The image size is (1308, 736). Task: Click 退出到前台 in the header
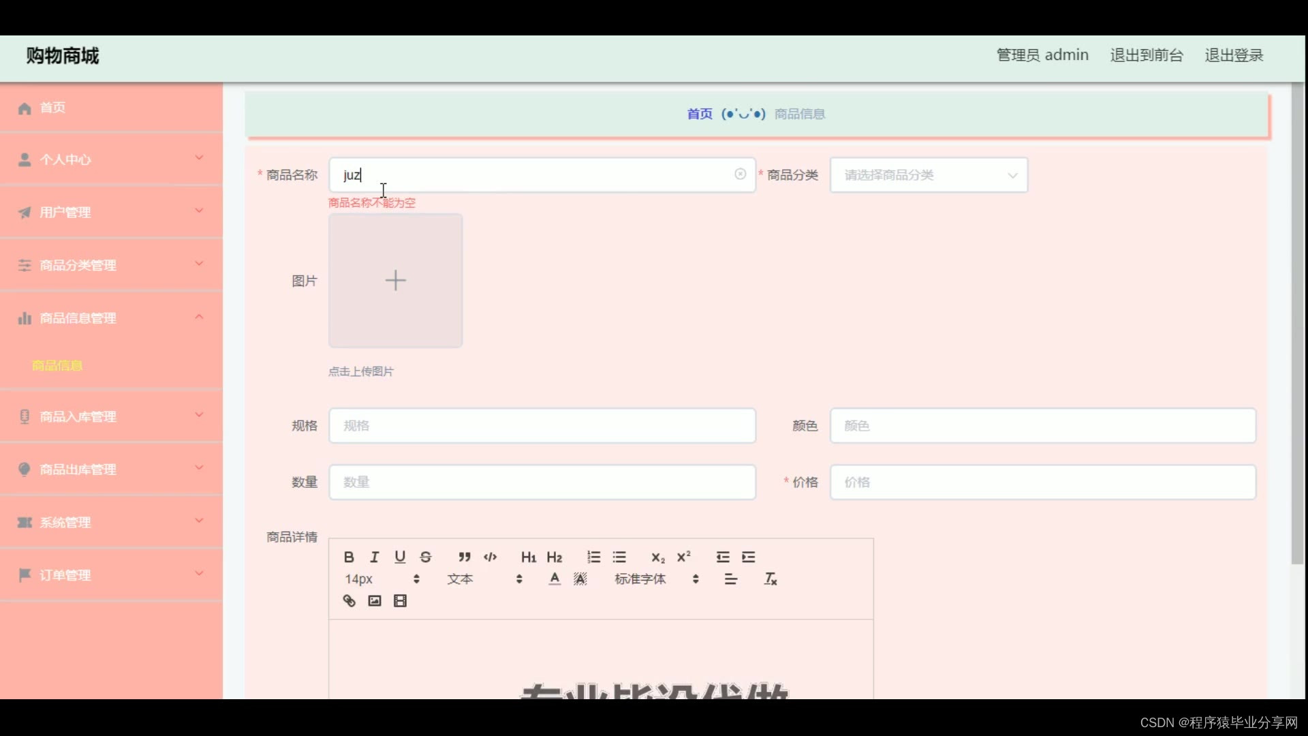(x=1146, y=55)
